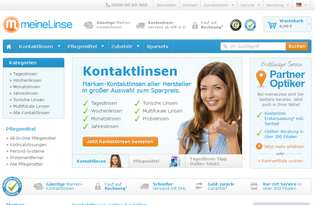Open the Newsletter link in top bar

[166, 5]
